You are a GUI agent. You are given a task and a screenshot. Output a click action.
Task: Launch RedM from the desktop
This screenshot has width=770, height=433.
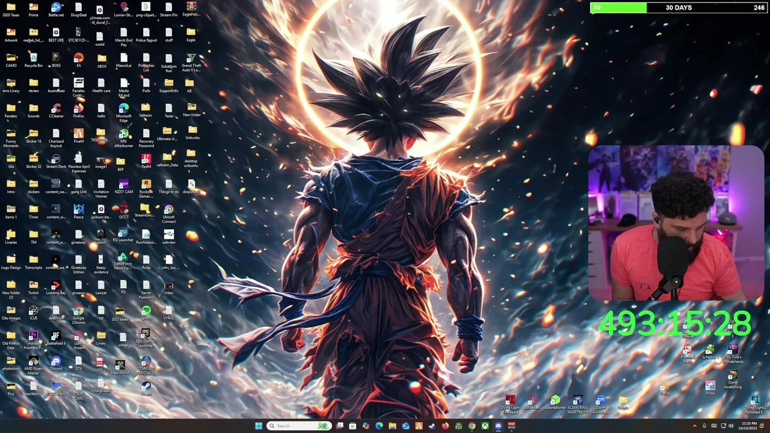(x=146, y=161)
